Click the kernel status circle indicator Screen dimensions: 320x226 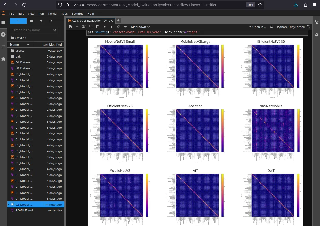308,27
